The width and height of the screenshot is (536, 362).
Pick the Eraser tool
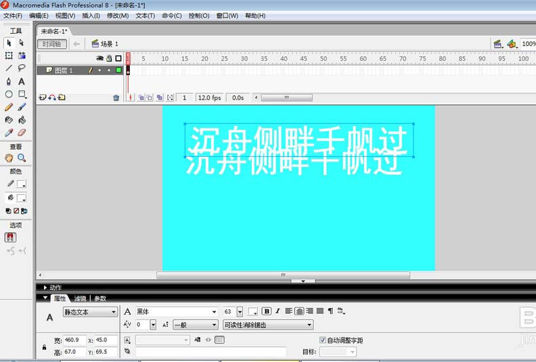click(x=22, y=133)
